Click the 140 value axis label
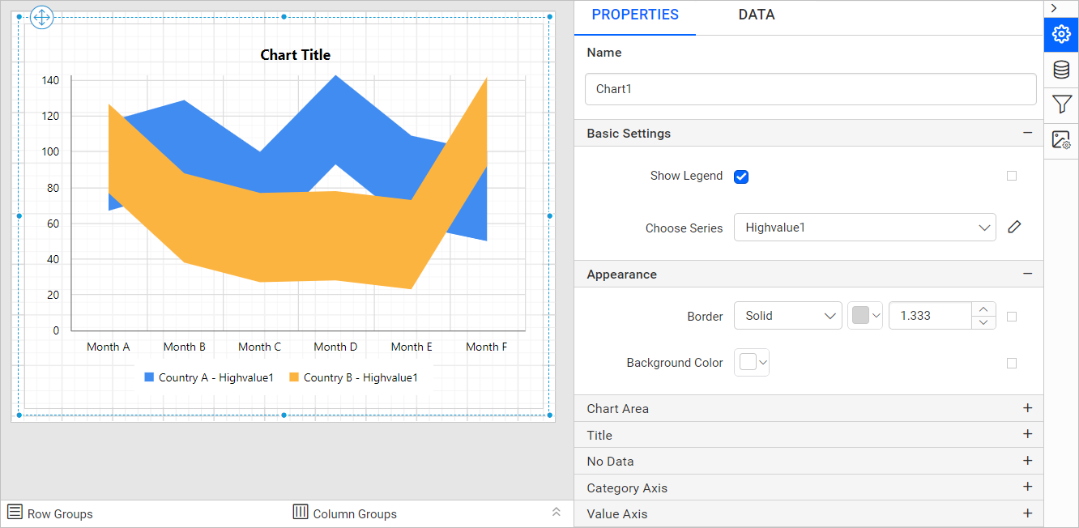 [50, 80]
